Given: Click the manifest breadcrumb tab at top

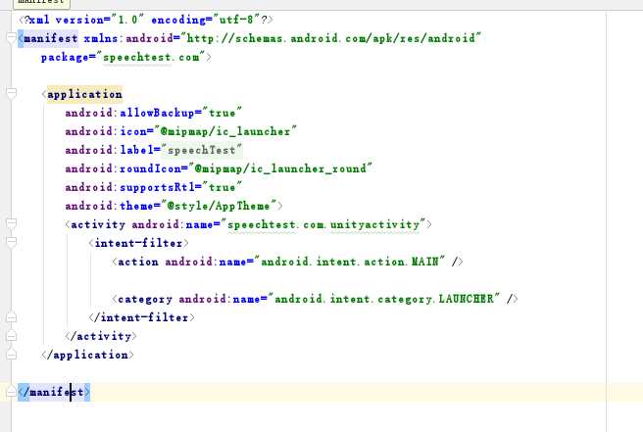Looking at the screenshot, I should pos(41,3).
